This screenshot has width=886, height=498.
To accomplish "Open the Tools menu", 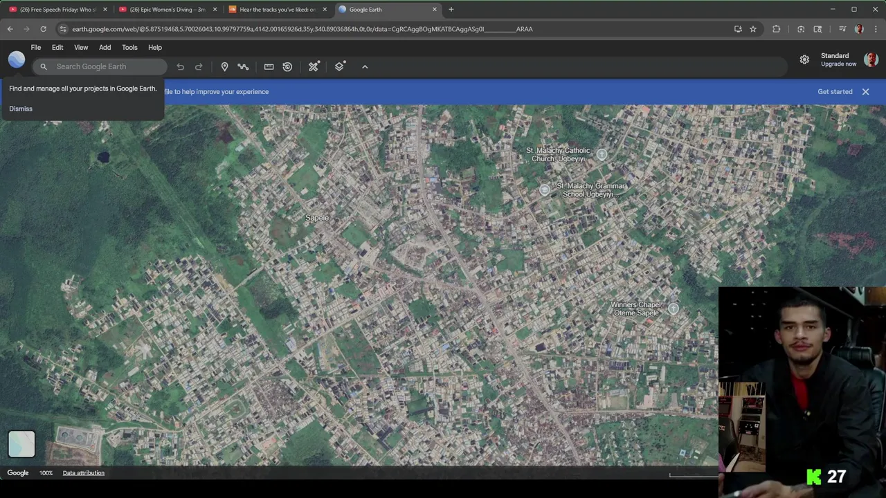I will point(129,48).
